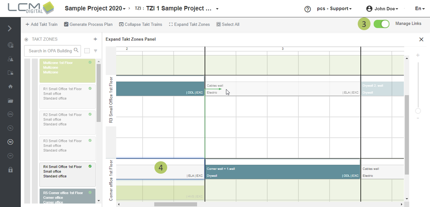This screenshot has height=207, width=430.
Task: Click the zoom slider handle
Action: (418, 111)
